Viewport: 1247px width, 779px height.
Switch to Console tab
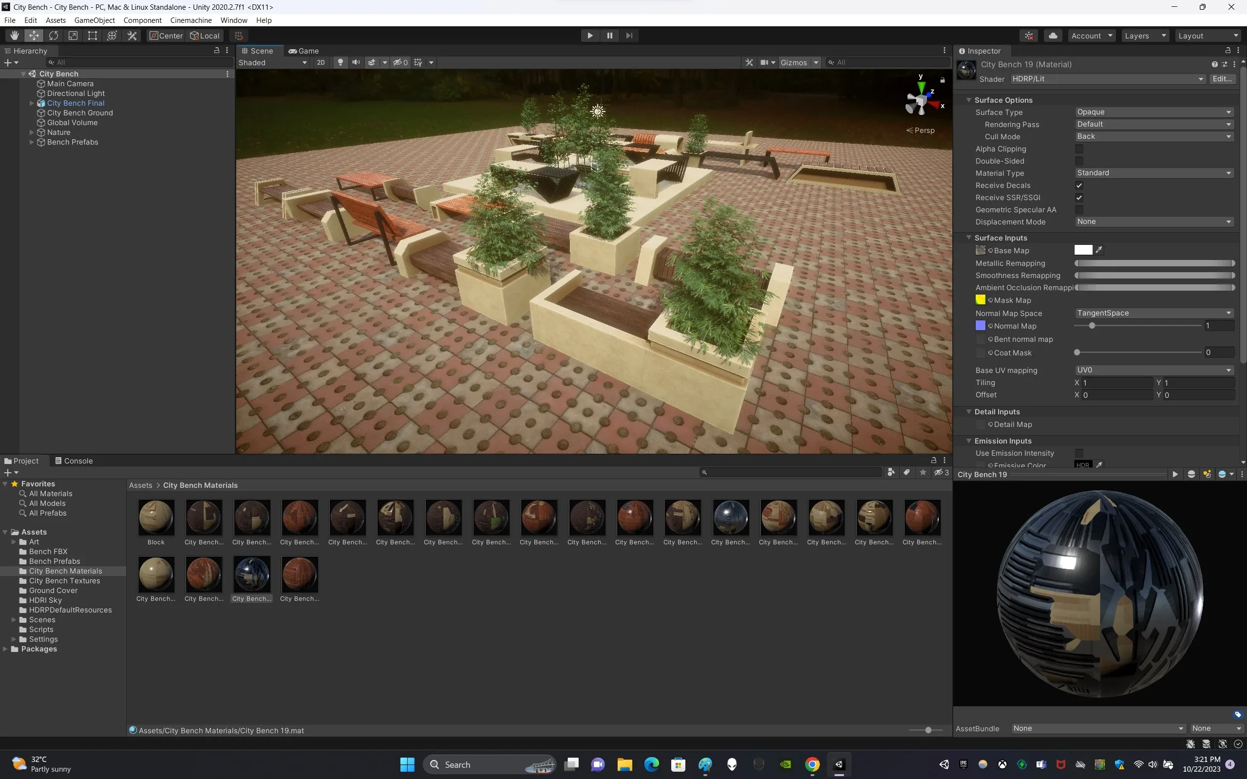pyautogui.click(x=74, y=461)
